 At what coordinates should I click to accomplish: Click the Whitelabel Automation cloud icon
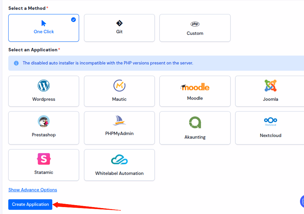click(x=119, y=160)
